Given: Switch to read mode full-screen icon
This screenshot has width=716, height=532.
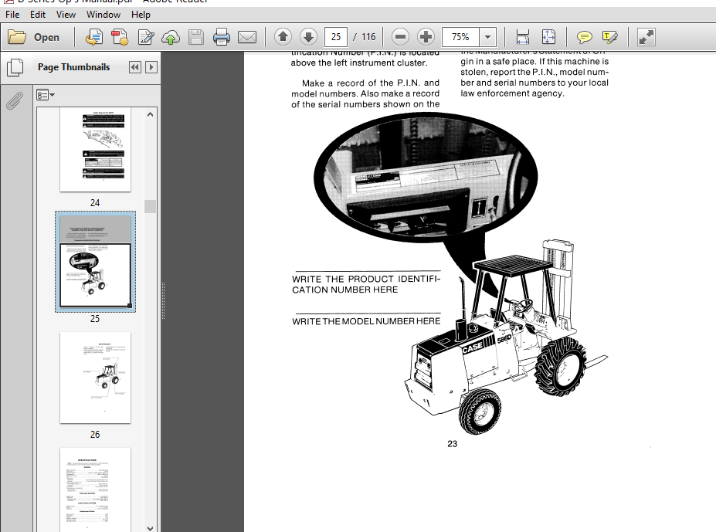Looking at the screenshot, I should pos(646,37).
